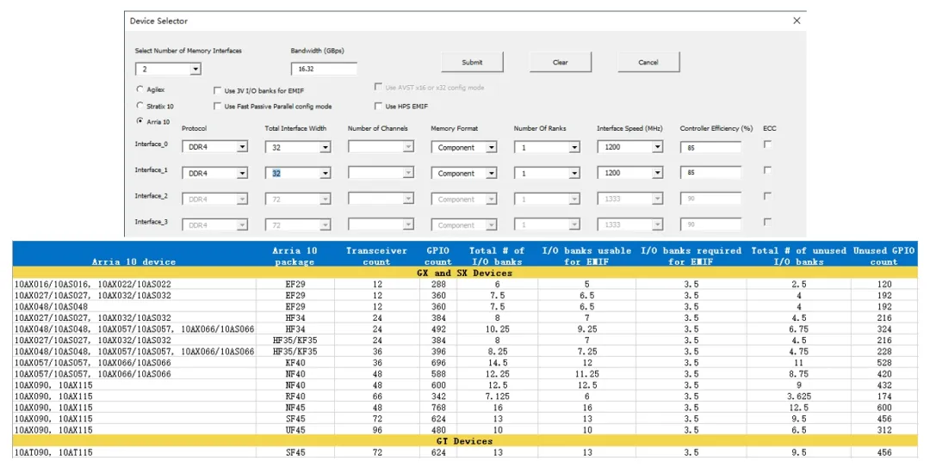The width and height of the screenshot is (930, 467).
Task: Select the Agilex radio button
Action: [140, 89]
